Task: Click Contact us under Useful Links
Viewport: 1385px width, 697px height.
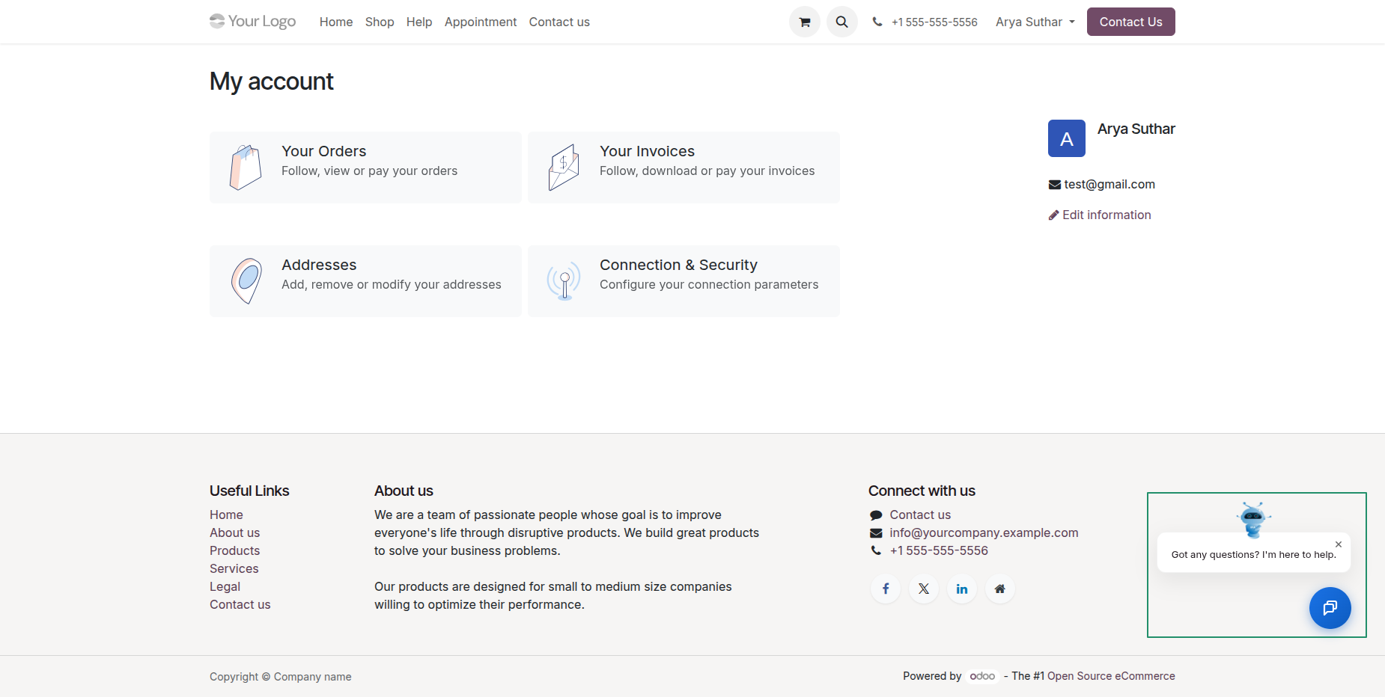Action: (x=240, y=604)
